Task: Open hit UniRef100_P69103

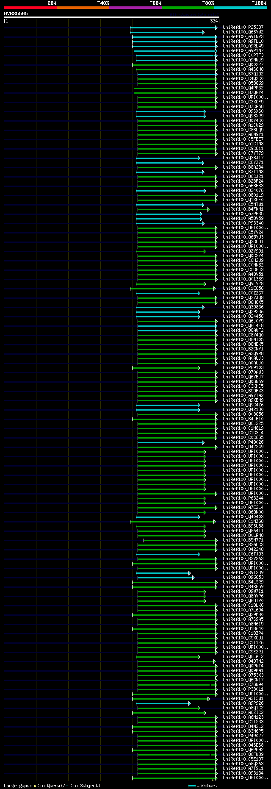Action: [x=243, y=368]
